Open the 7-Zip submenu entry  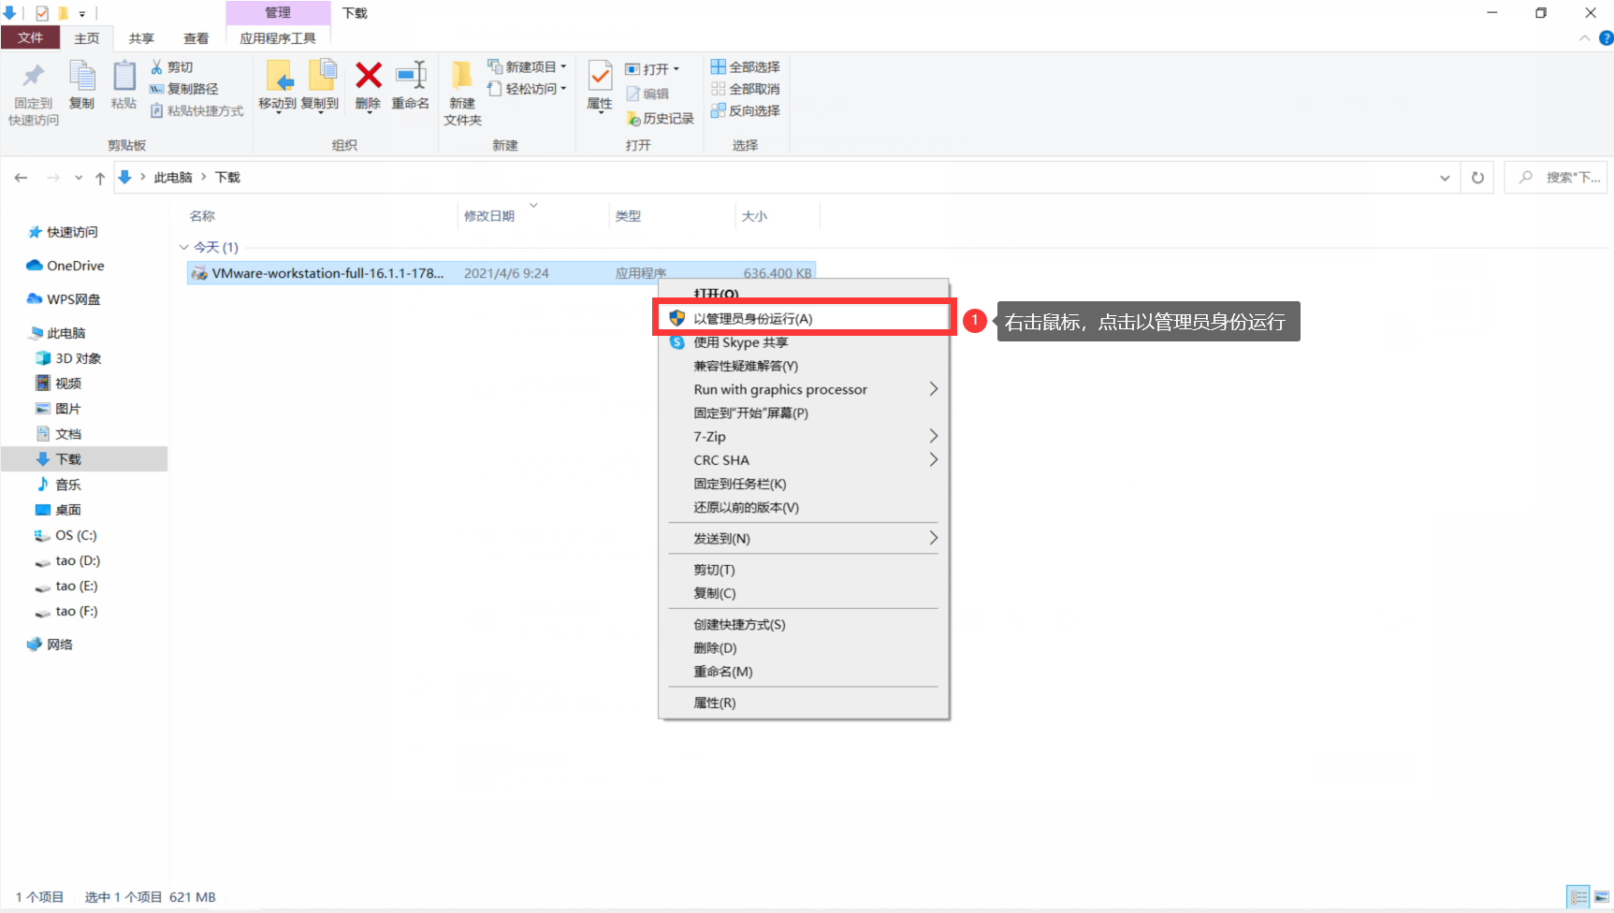tap(803, 437)
